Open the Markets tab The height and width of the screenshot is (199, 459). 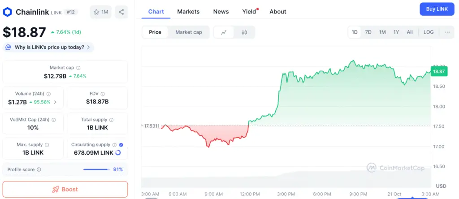tap(188, 12)
